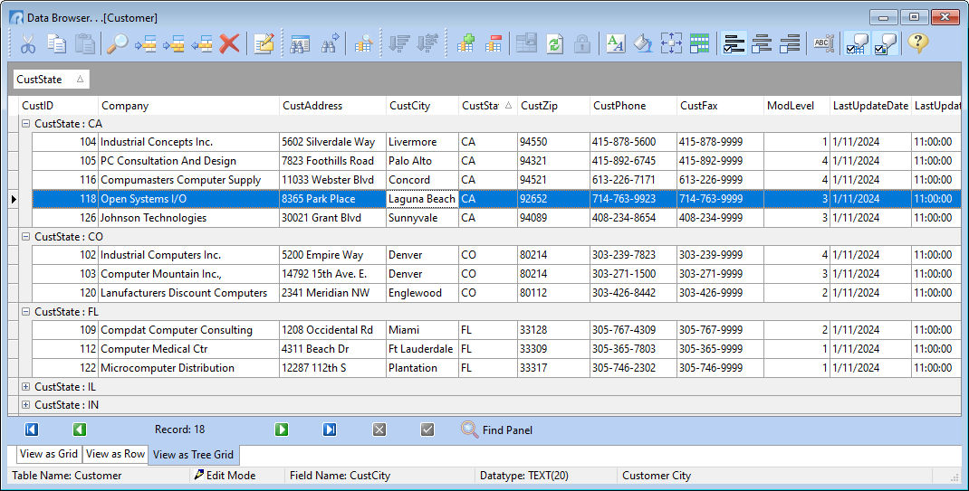Refresh data with the green arrows icon

pos(554,43)
